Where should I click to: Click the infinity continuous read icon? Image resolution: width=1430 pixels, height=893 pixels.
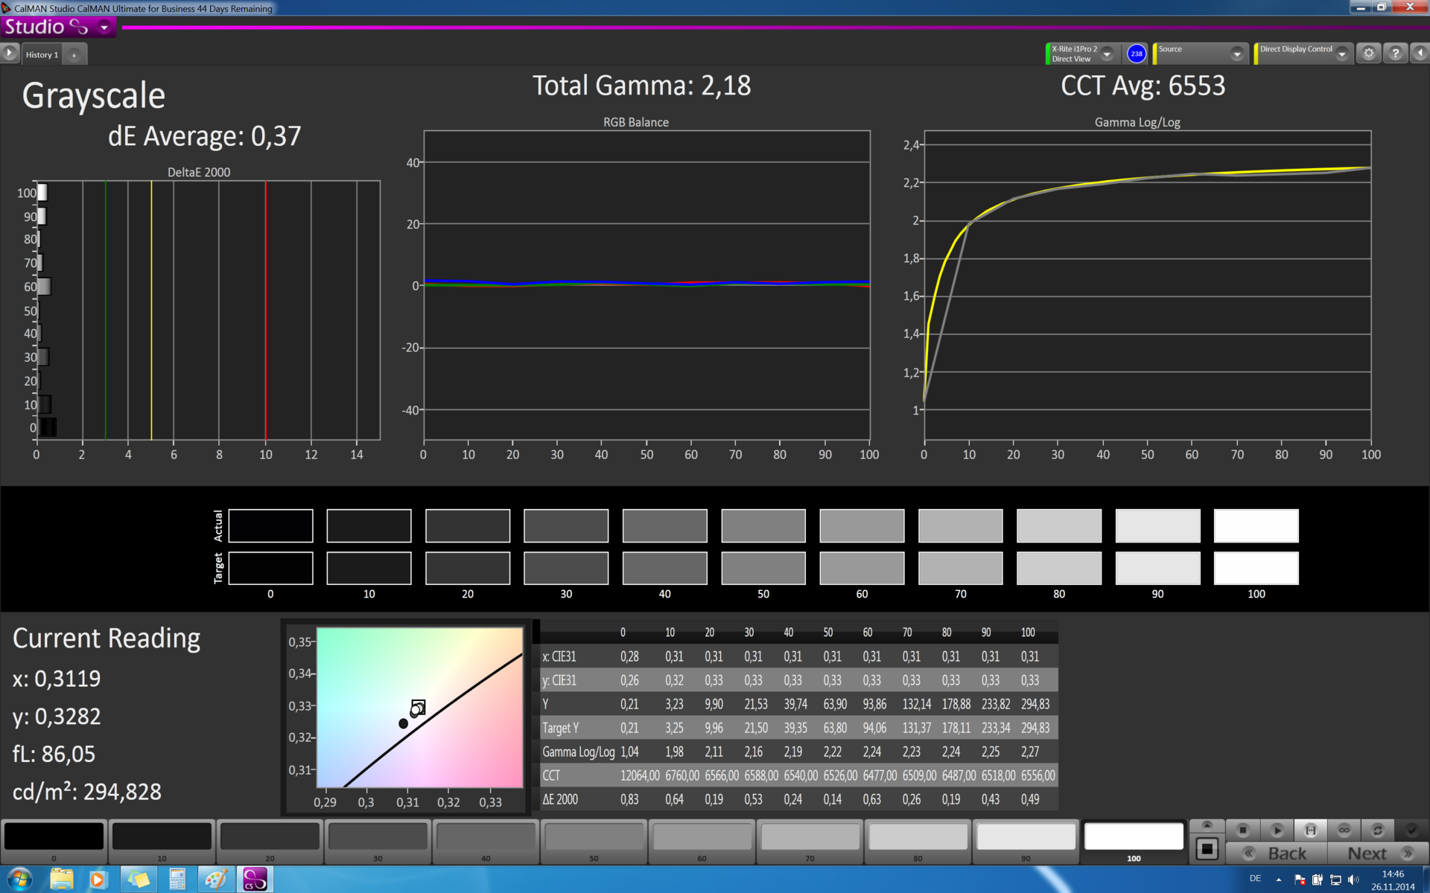click(1344, 830)
